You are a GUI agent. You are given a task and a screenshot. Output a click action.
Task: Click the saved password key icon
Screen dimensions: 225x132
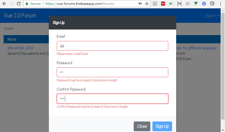click(140, 4)
